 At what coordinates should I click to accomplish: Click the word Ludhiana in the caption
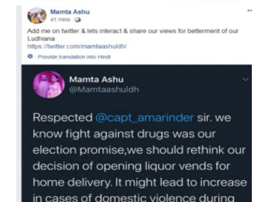(x=41, y=39)
